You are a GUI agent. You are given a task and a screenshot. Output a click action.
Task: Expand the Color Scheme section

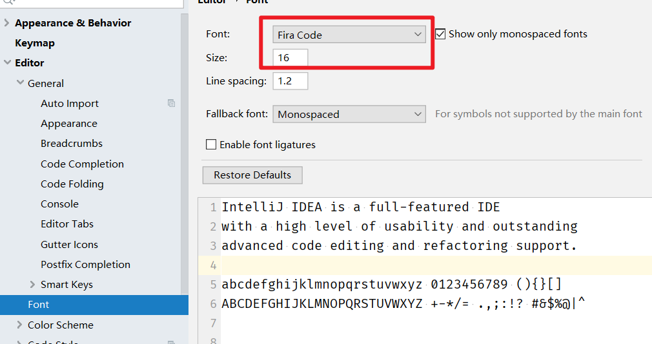(x=19, y=325)
